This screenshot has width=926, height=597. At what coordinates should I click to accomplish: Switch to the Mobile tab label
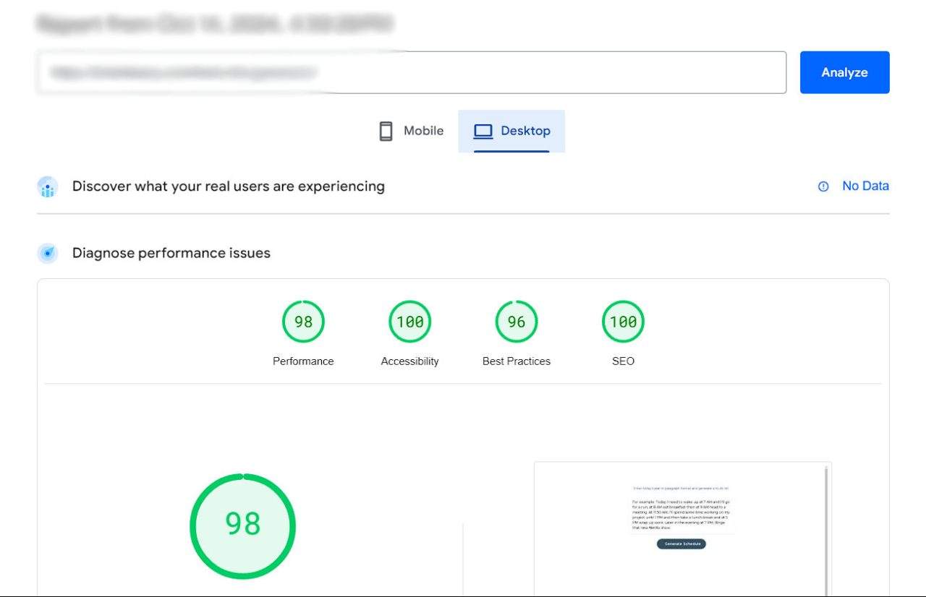pyautogui.click(x=423, y=131)
